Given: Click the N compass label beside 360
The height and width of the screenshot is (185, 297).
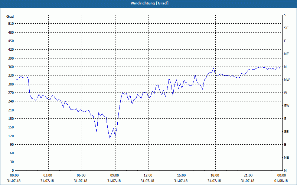Looking at the screenshot, I should [x=285, y=67].
